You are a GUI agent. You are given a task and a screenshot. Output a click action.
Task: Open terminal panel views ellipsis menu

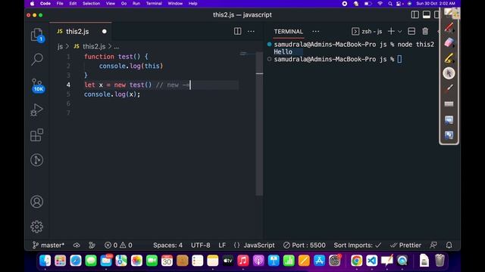coord(315,31)
